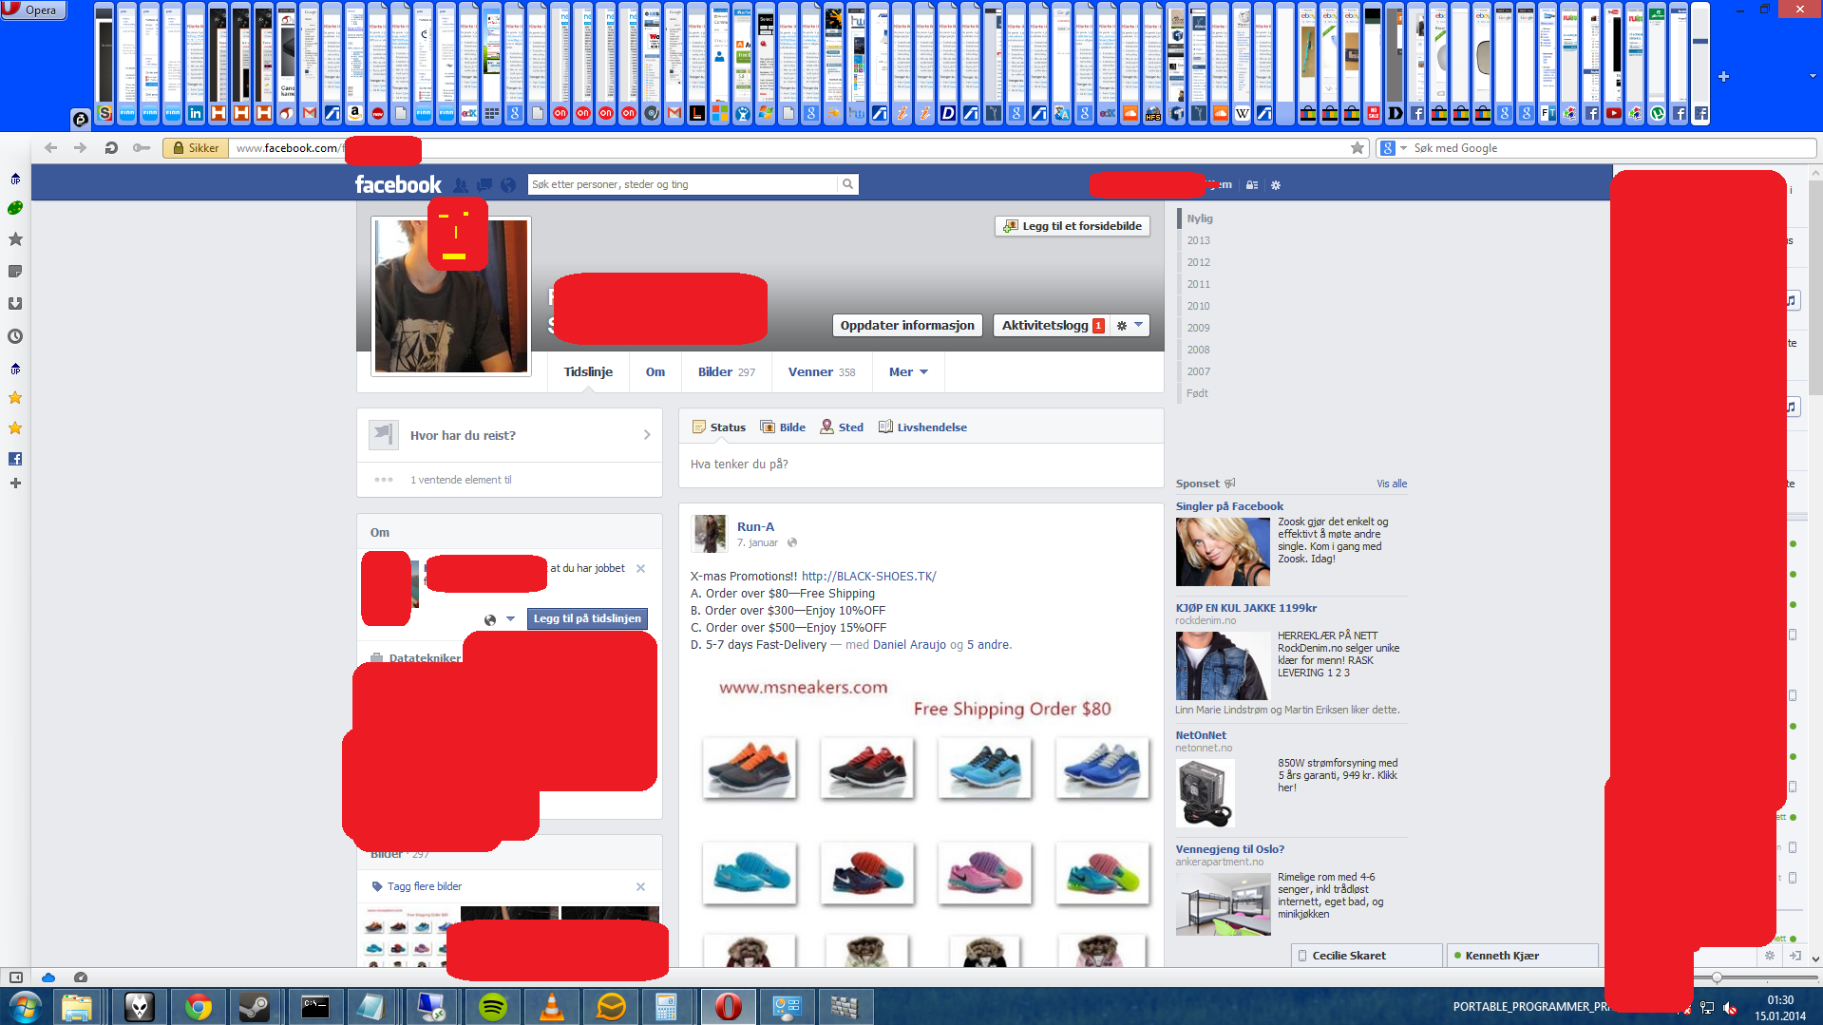
Task: Open the Om profile tab
Action: pyautogui.click(x=655, y=371)
